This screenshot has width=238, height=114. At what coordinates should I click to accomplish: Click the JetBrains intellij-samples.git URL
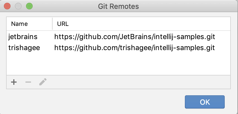(134, 37)
